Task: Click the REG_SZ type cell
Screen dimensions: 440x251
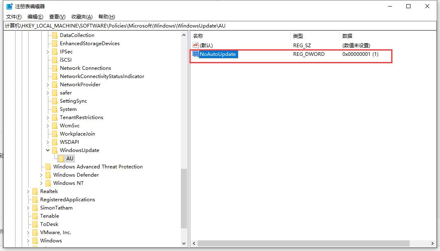Action: click(302, 45)
